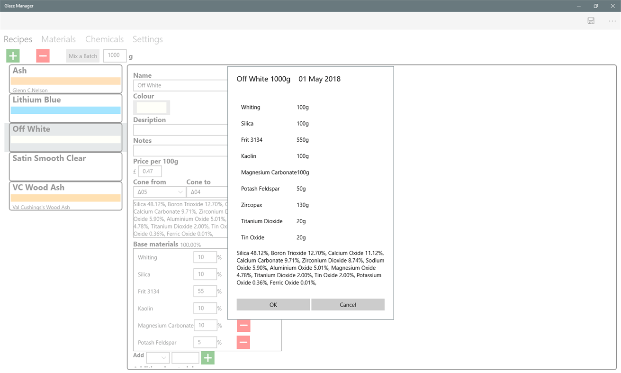The image size is (621, 373).
Task: Click the Mix a Batch button
Action: coord(82,55)
